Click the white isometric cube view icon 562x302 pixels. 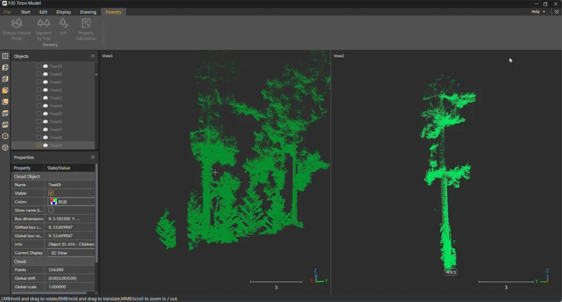(x=5, y=147)
